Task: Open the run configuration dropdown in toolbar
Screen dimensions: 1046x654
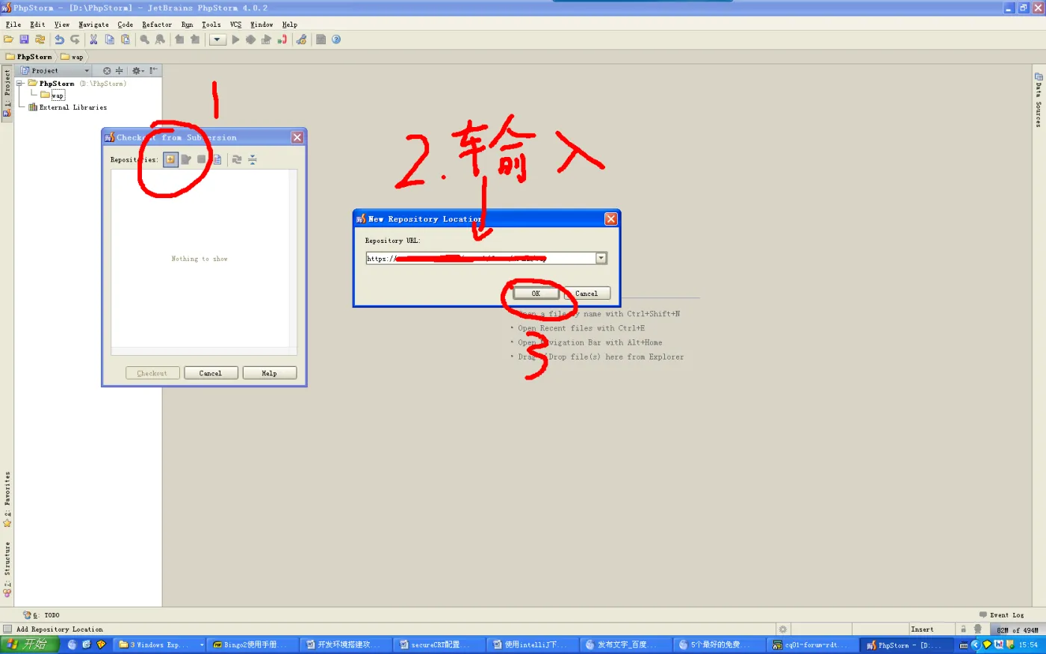Action: click(217, 40)
